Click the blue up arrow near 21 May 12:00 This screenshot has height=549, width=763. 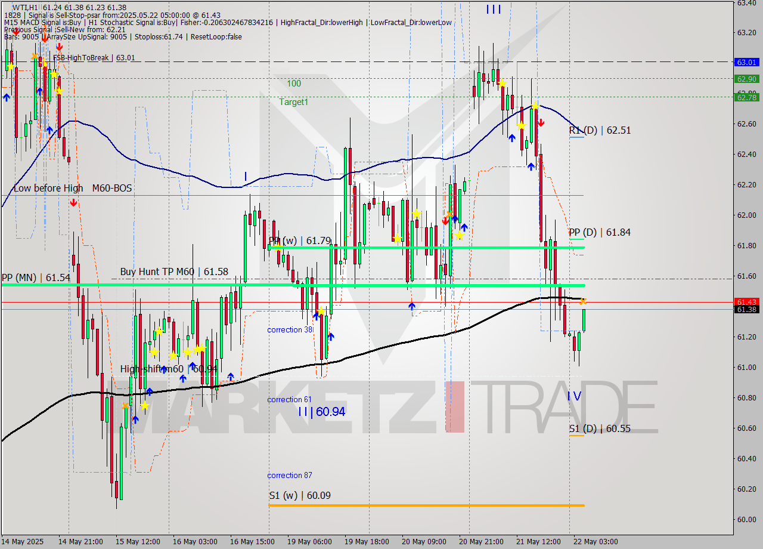tap(531, 166)
